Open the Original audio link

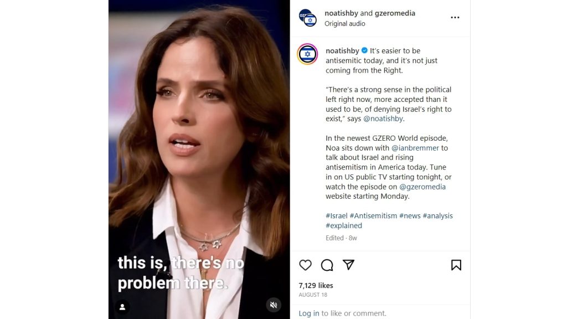click(344, 23)
